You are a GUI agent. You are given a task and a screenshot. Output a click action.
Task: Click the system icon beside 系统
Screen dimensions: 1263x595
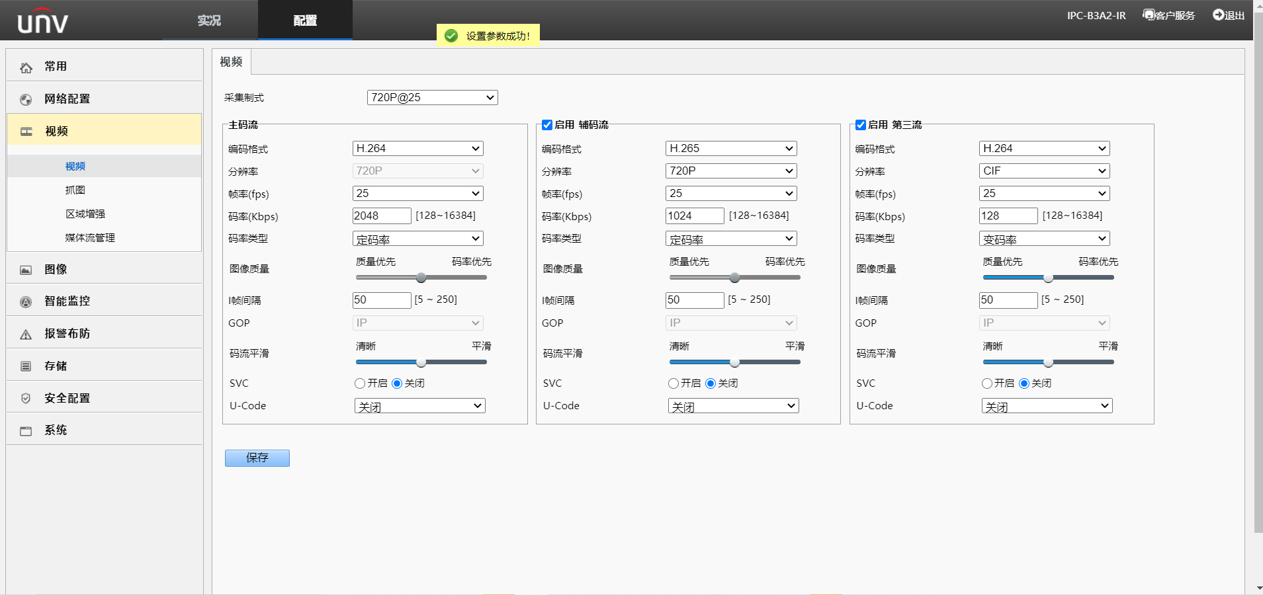pos(26,431)
